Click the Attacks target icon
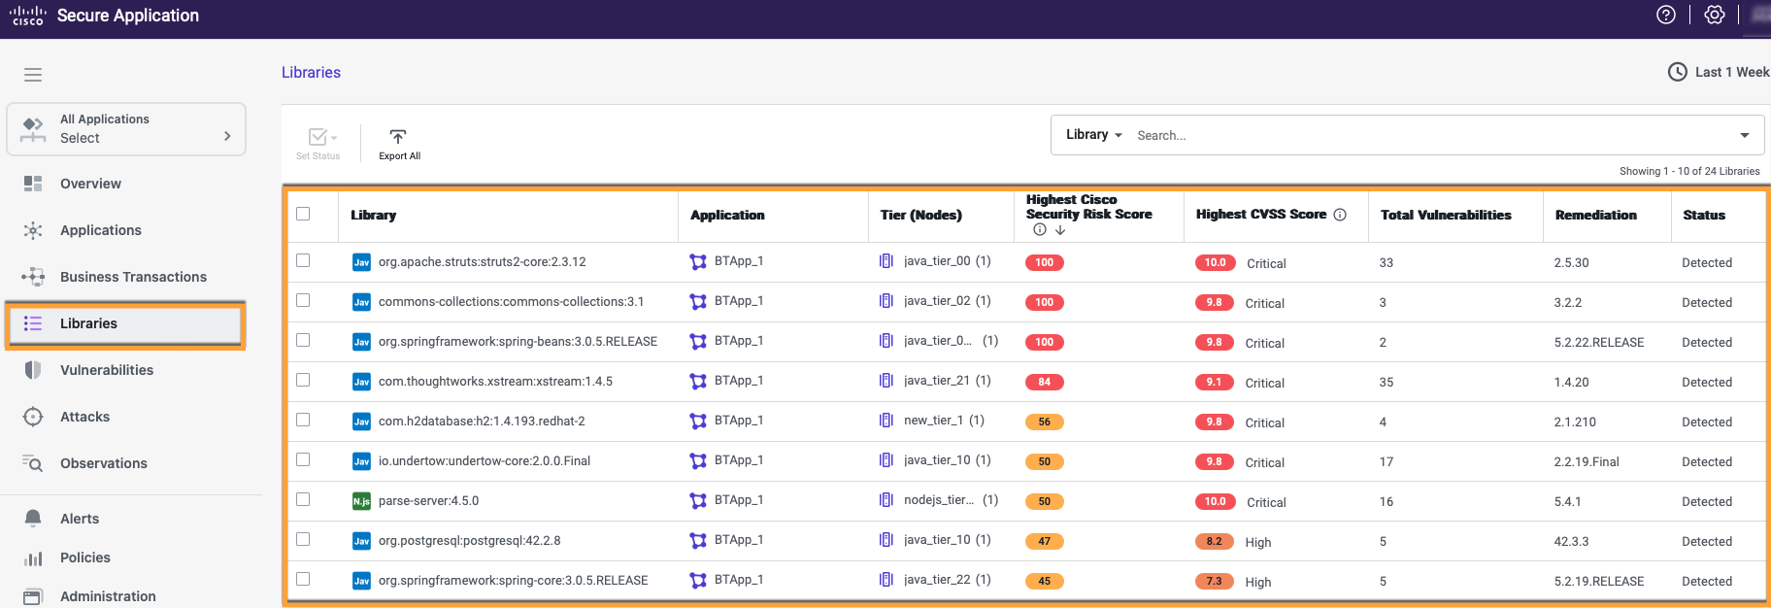Viewport: 1771px width, 608px height. pyautogui.click(x=33, y=417)
